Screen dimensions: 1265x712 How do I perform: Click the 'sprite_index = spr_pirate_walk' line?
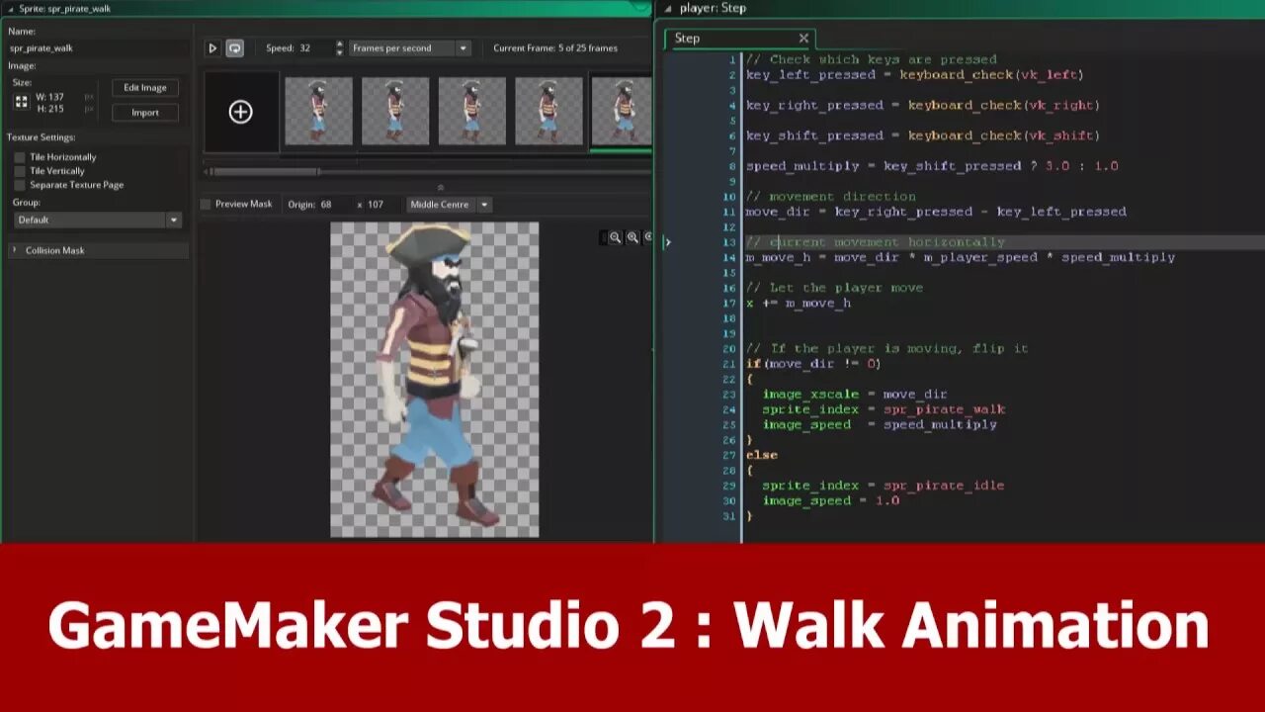point(884,409)
